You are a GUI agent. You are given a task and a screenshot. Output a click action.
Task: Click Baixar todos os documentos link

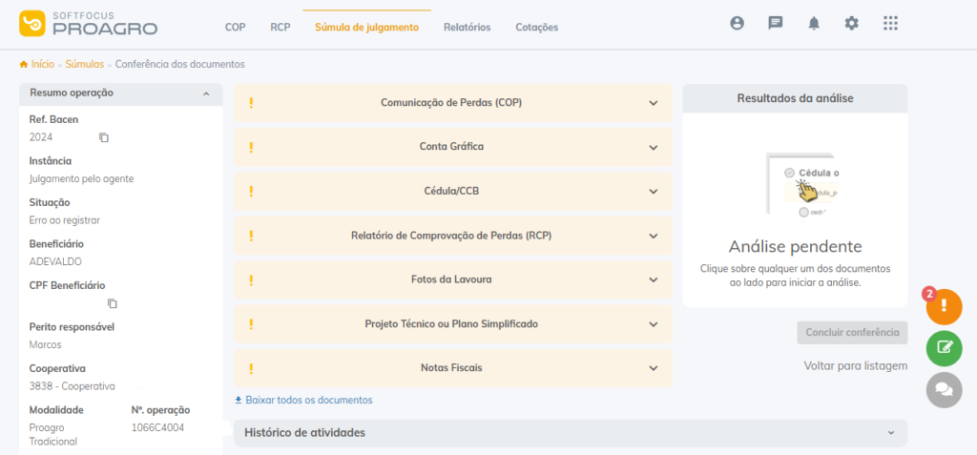[x=303, y=401]
